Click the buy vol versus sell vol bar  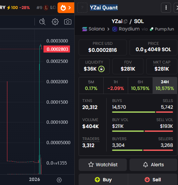click(x=143, y=131)
